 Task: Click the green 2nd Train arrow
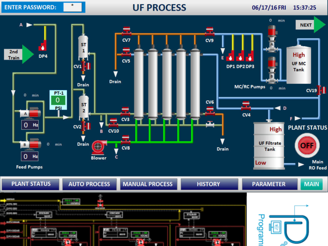pos(28,54)
